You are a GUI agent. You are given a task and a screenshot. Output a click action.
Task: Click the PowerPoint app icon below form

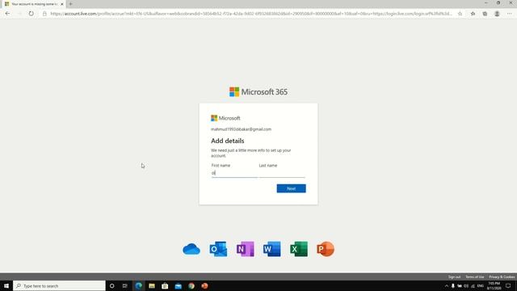coord(326,249)
